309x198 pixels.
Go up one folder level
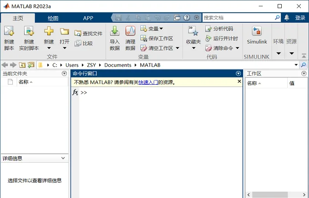(x=22, y=65)
